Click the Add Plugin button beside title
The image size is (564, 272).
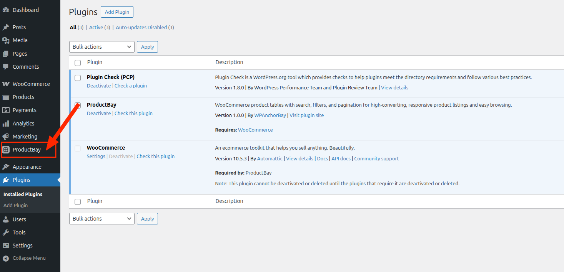coord(117,12)
